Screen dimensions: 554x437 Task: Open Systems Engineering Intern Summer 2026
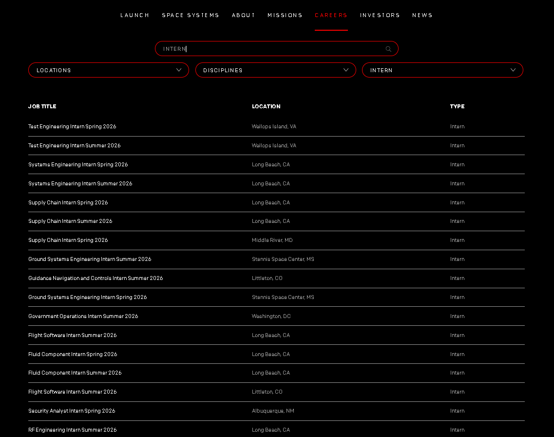pyautogui.click(x=80, y=183)
